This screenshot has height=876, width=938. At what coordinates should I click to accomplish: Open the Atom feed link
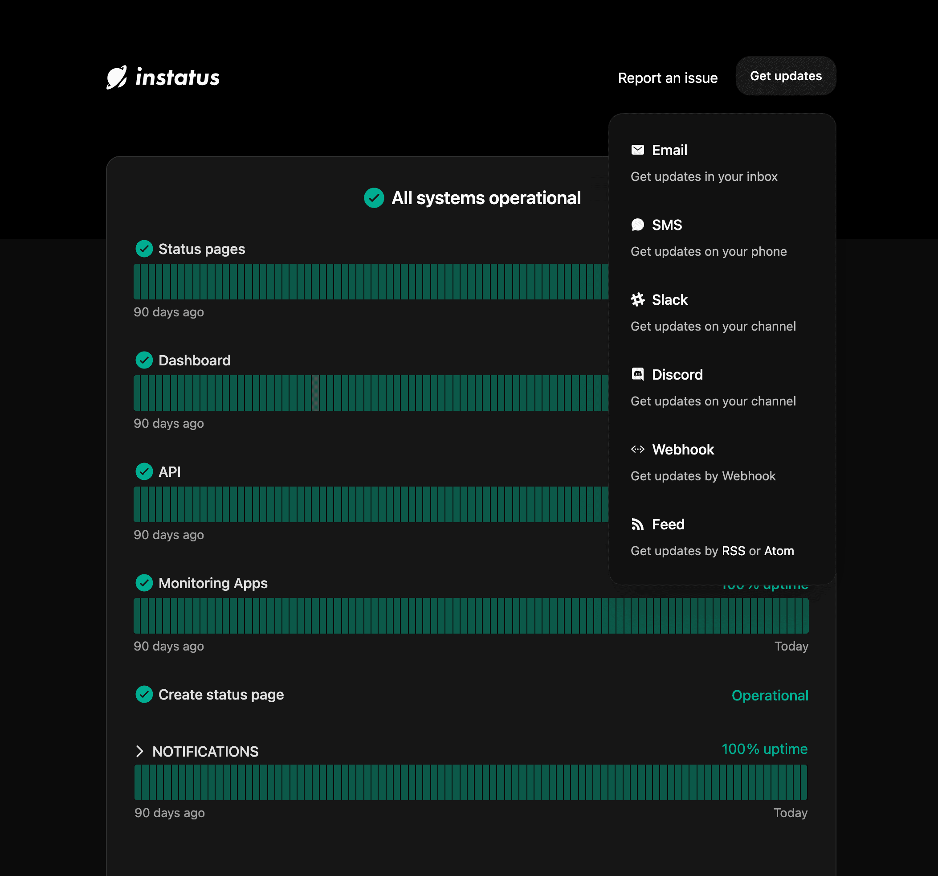(779, 551)
